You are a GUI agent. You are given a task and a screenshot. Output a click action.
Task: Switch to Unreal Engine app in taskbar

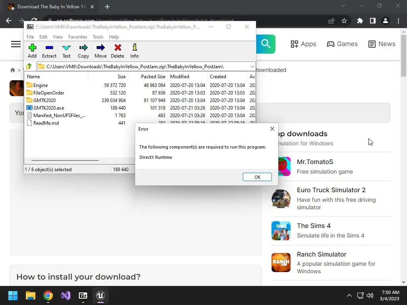[100, 295]
